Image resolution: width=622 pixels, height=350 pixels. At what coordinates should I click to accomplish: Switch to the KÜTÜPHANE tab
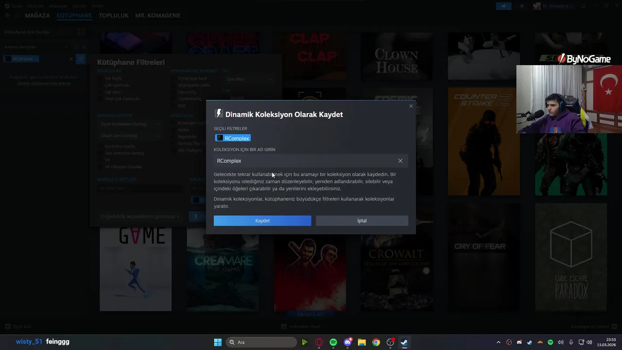(x=74, y=16)
